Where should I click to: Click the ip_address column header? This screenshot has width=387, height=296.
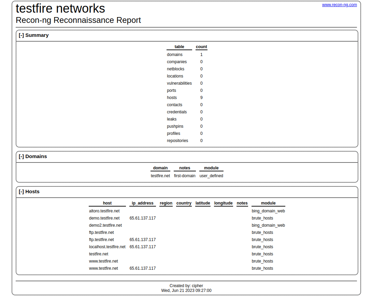(142, 203)
